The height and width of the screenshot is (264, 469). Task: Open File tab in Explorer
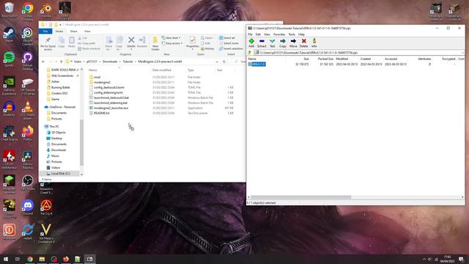pyautogui.click(x=45, y=31)
